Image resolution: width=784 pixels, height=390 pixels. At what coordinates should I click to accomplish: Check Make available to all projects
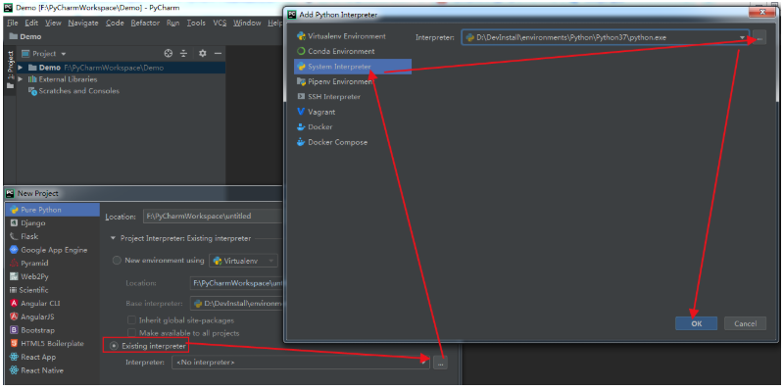(132, 333)
